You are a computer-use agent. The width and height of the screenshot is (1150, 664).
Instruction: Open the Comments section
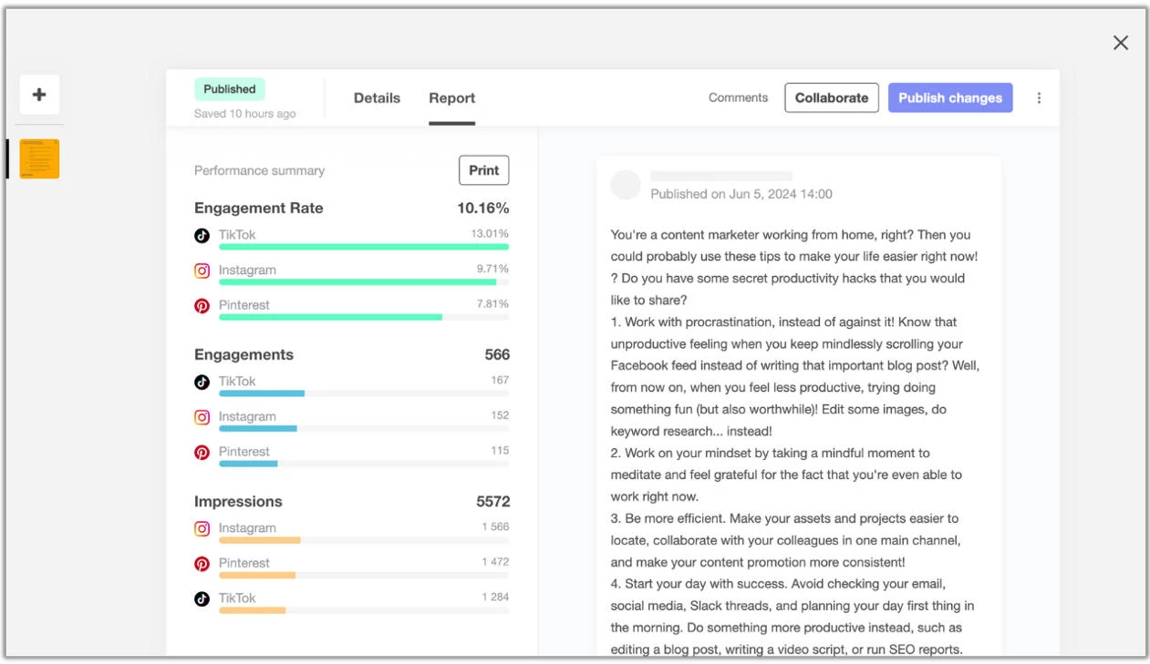click(738, 97)
